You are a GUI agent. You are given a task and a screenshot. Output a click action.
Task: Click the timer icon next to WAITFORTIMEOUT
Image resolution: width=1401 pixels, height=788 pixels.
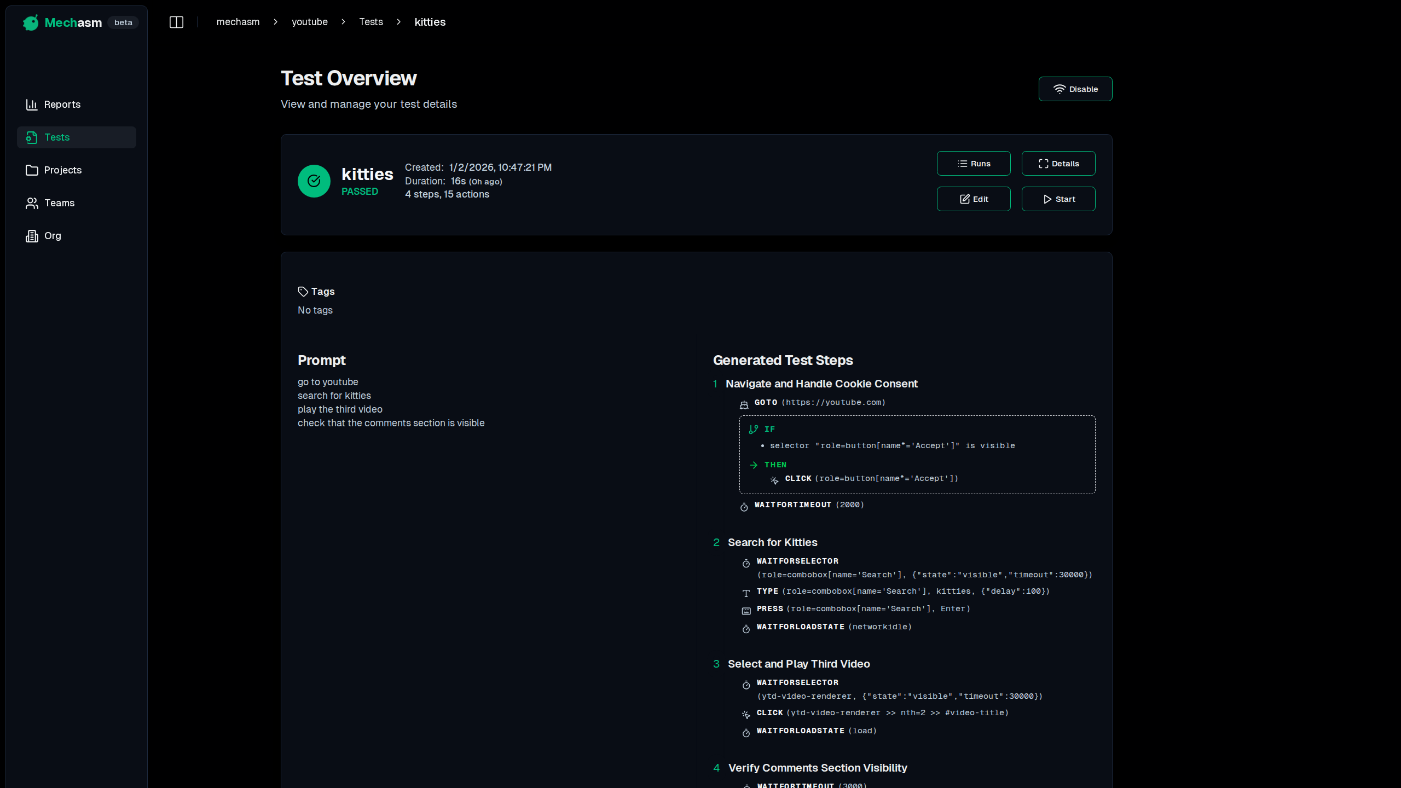744,507
